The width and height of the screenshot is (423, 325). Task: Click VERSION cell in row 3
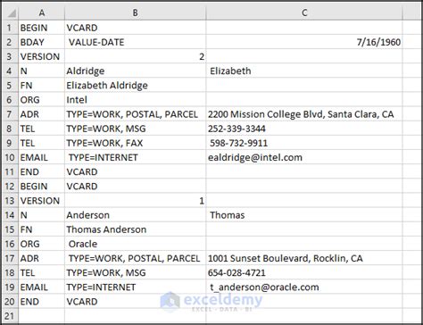pyautogui.click(x=42, y=56)
